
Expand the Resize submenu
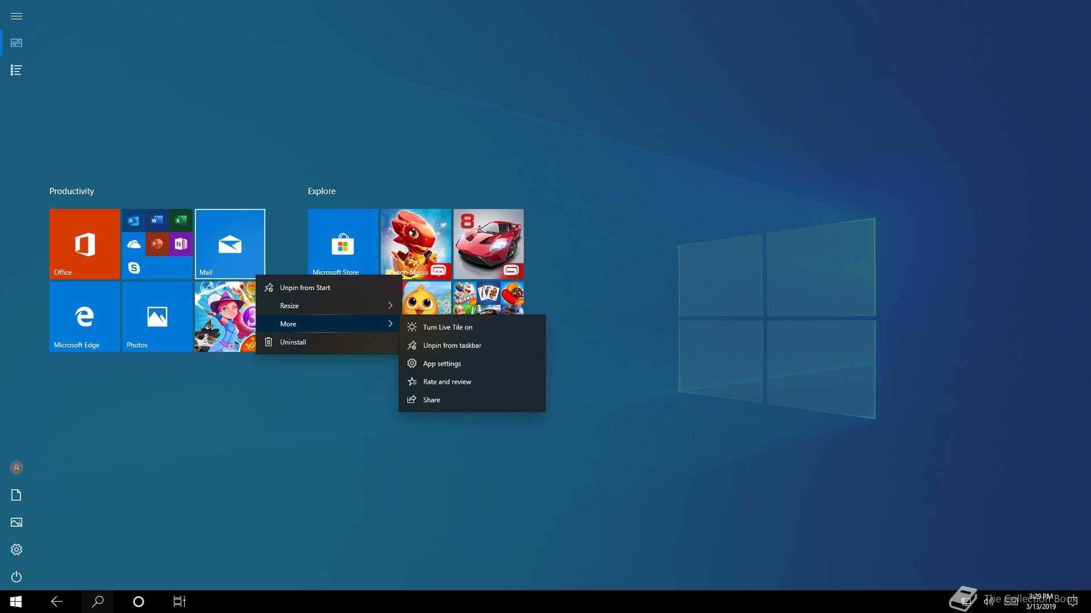coord(329,306)
